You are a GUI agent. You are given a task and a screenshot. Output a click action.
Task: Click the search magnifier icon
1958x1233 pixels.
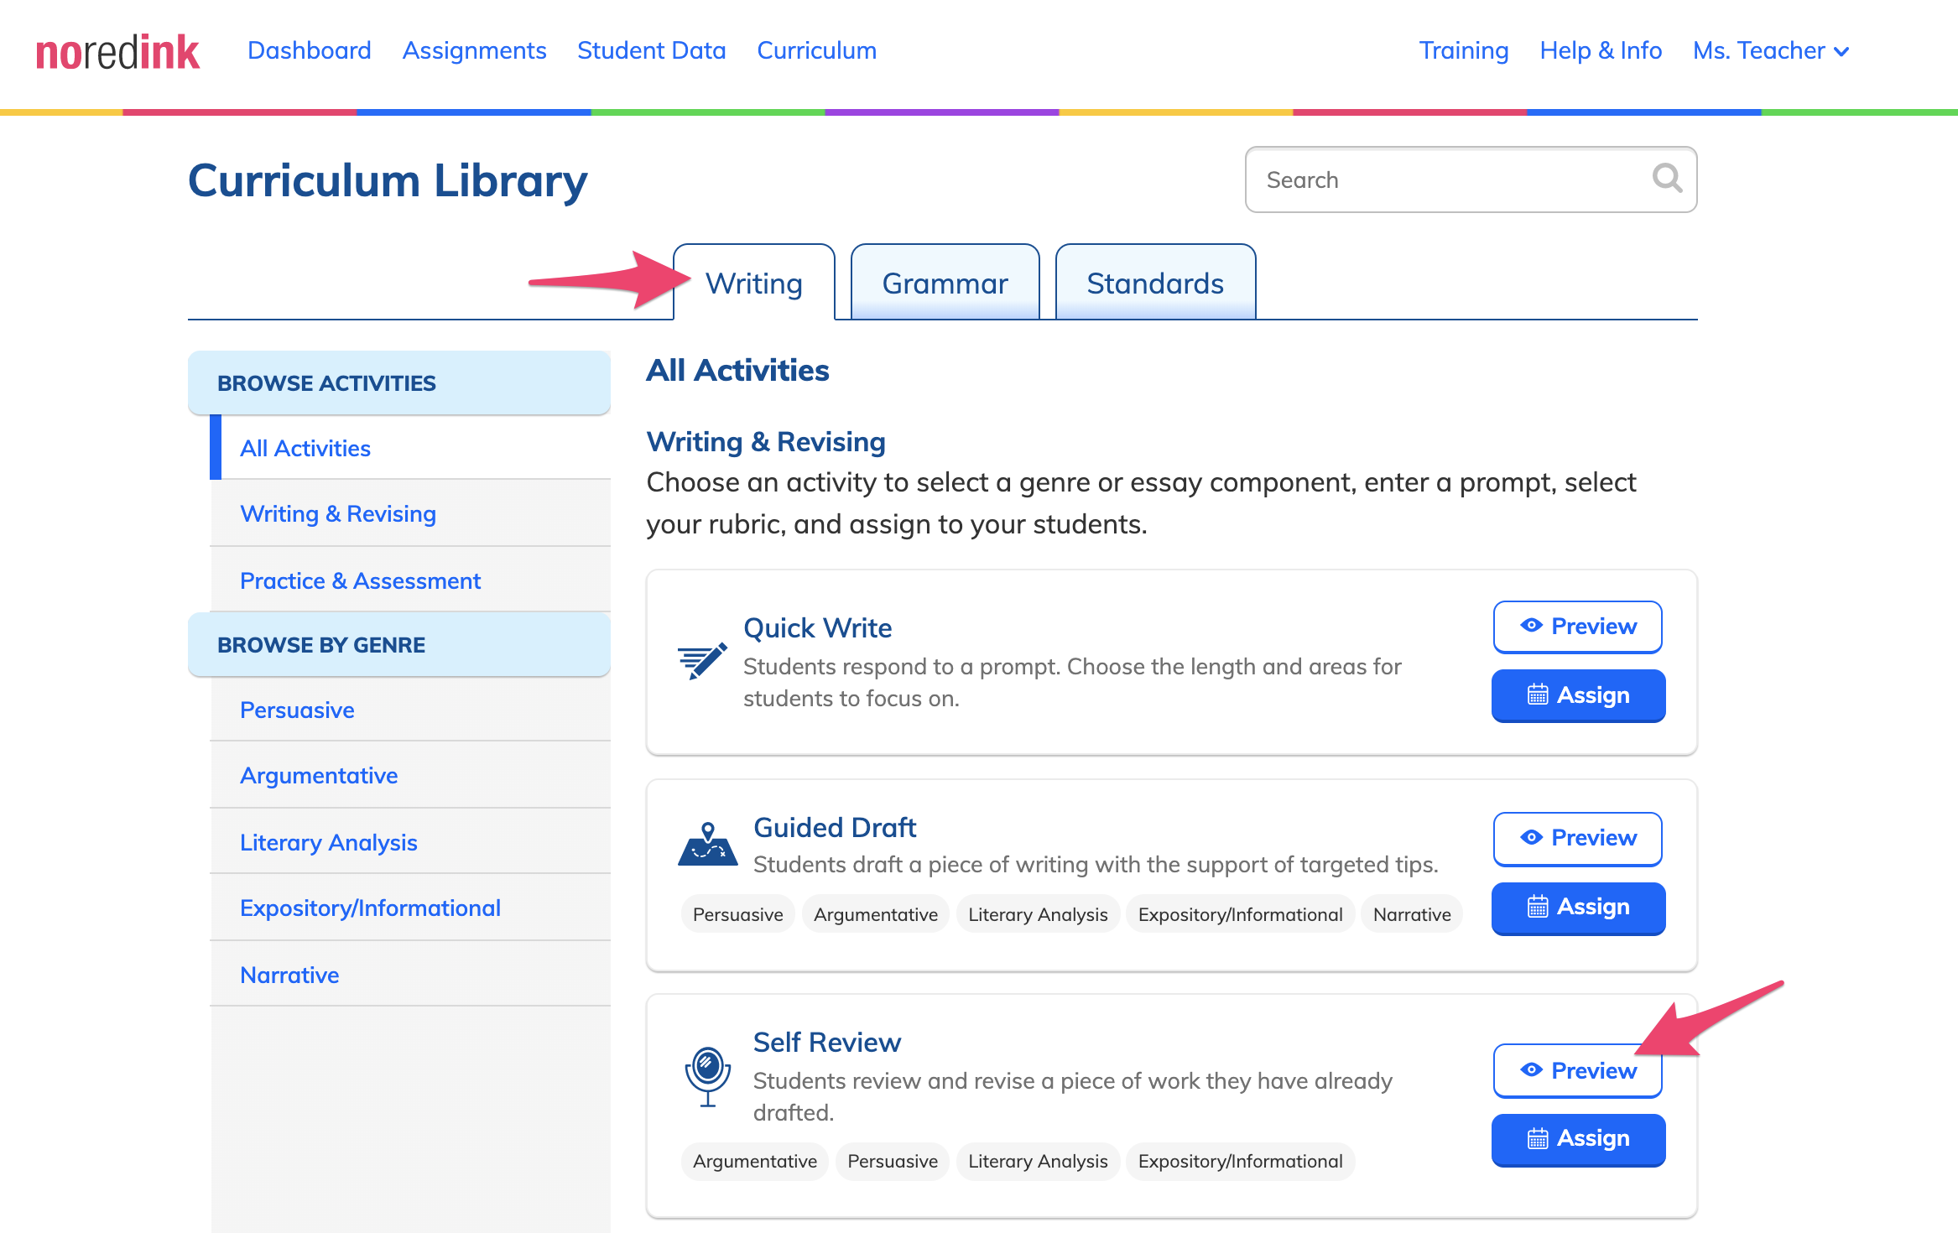(x=1667, y=179)
